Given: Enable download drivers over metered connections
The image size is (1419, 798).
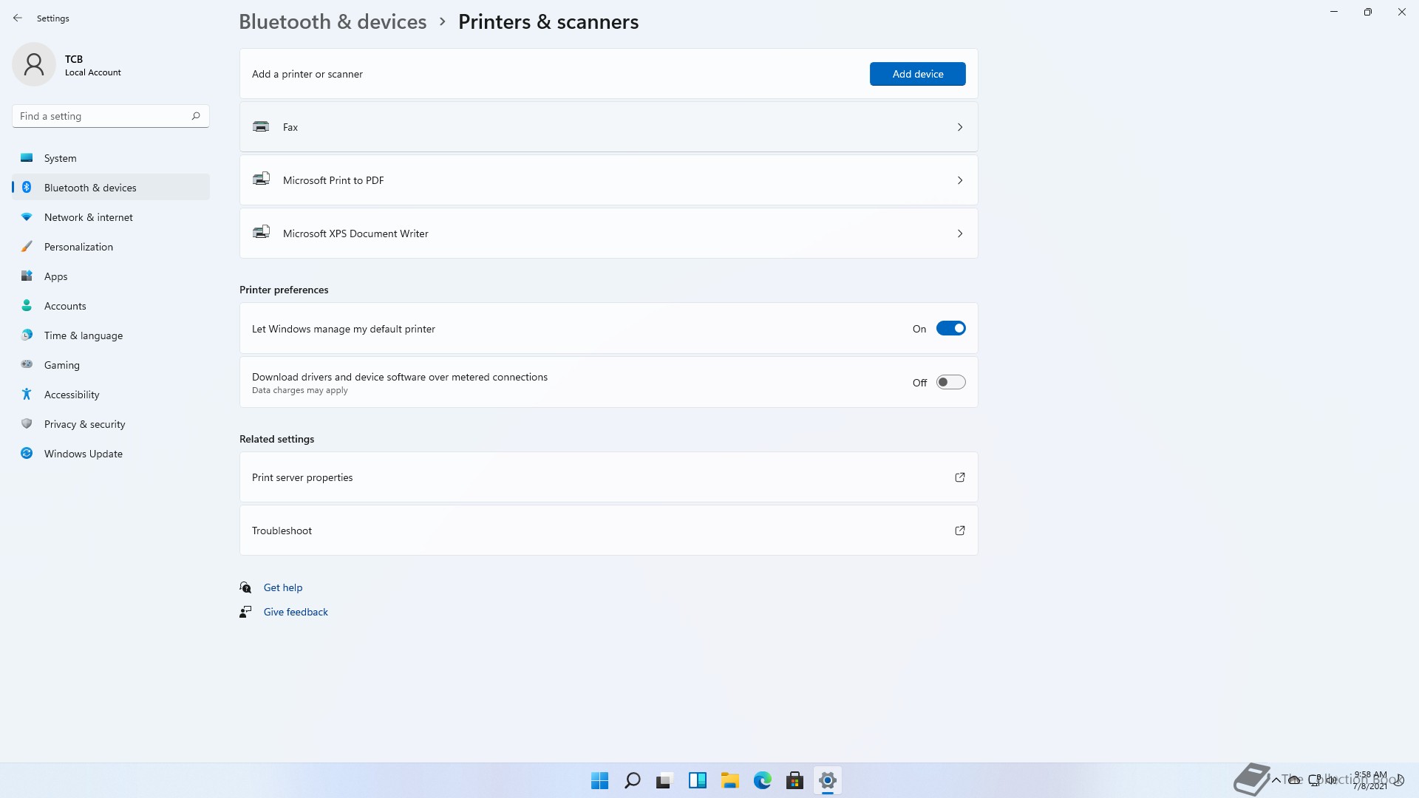Looking at the screenshot, I should tap(950, 382).
